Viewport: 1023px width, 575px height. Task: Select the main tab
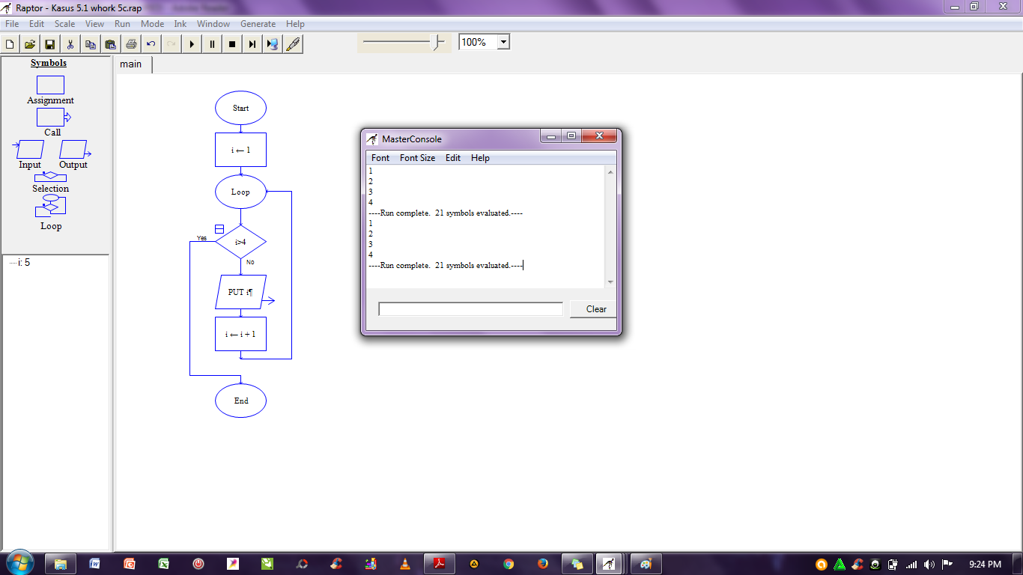pyautogui.click(x=131, y=64)
